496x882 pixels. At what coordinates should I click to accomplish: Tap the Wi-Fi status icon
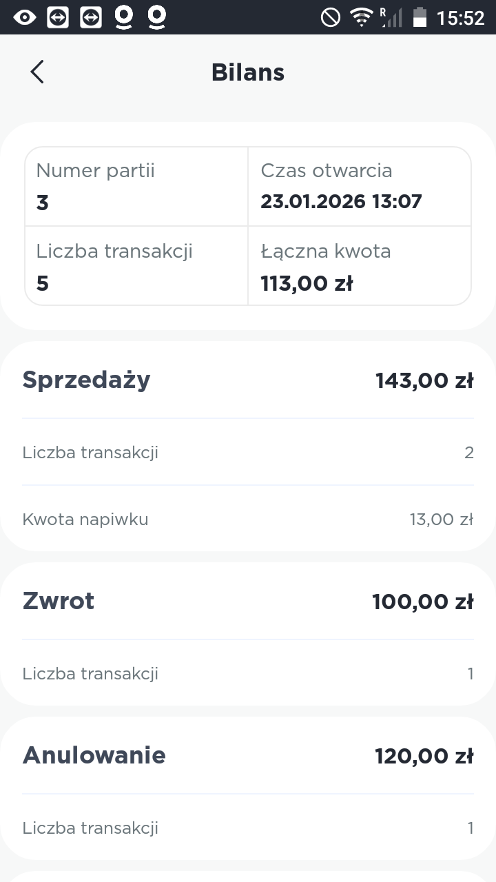click(361, 17)
